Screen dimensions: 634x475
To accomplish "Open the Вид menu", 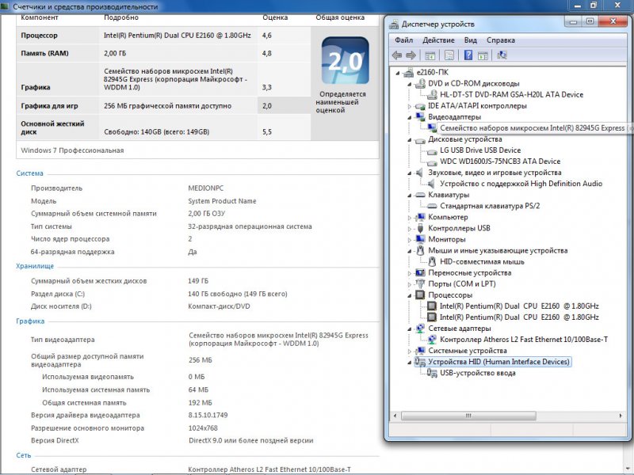I will click(x=471, y=40).
